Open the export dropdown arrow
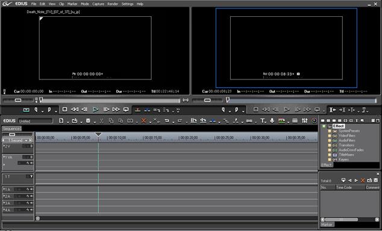The height and width of the screenshot is (231, 382). 288,122
